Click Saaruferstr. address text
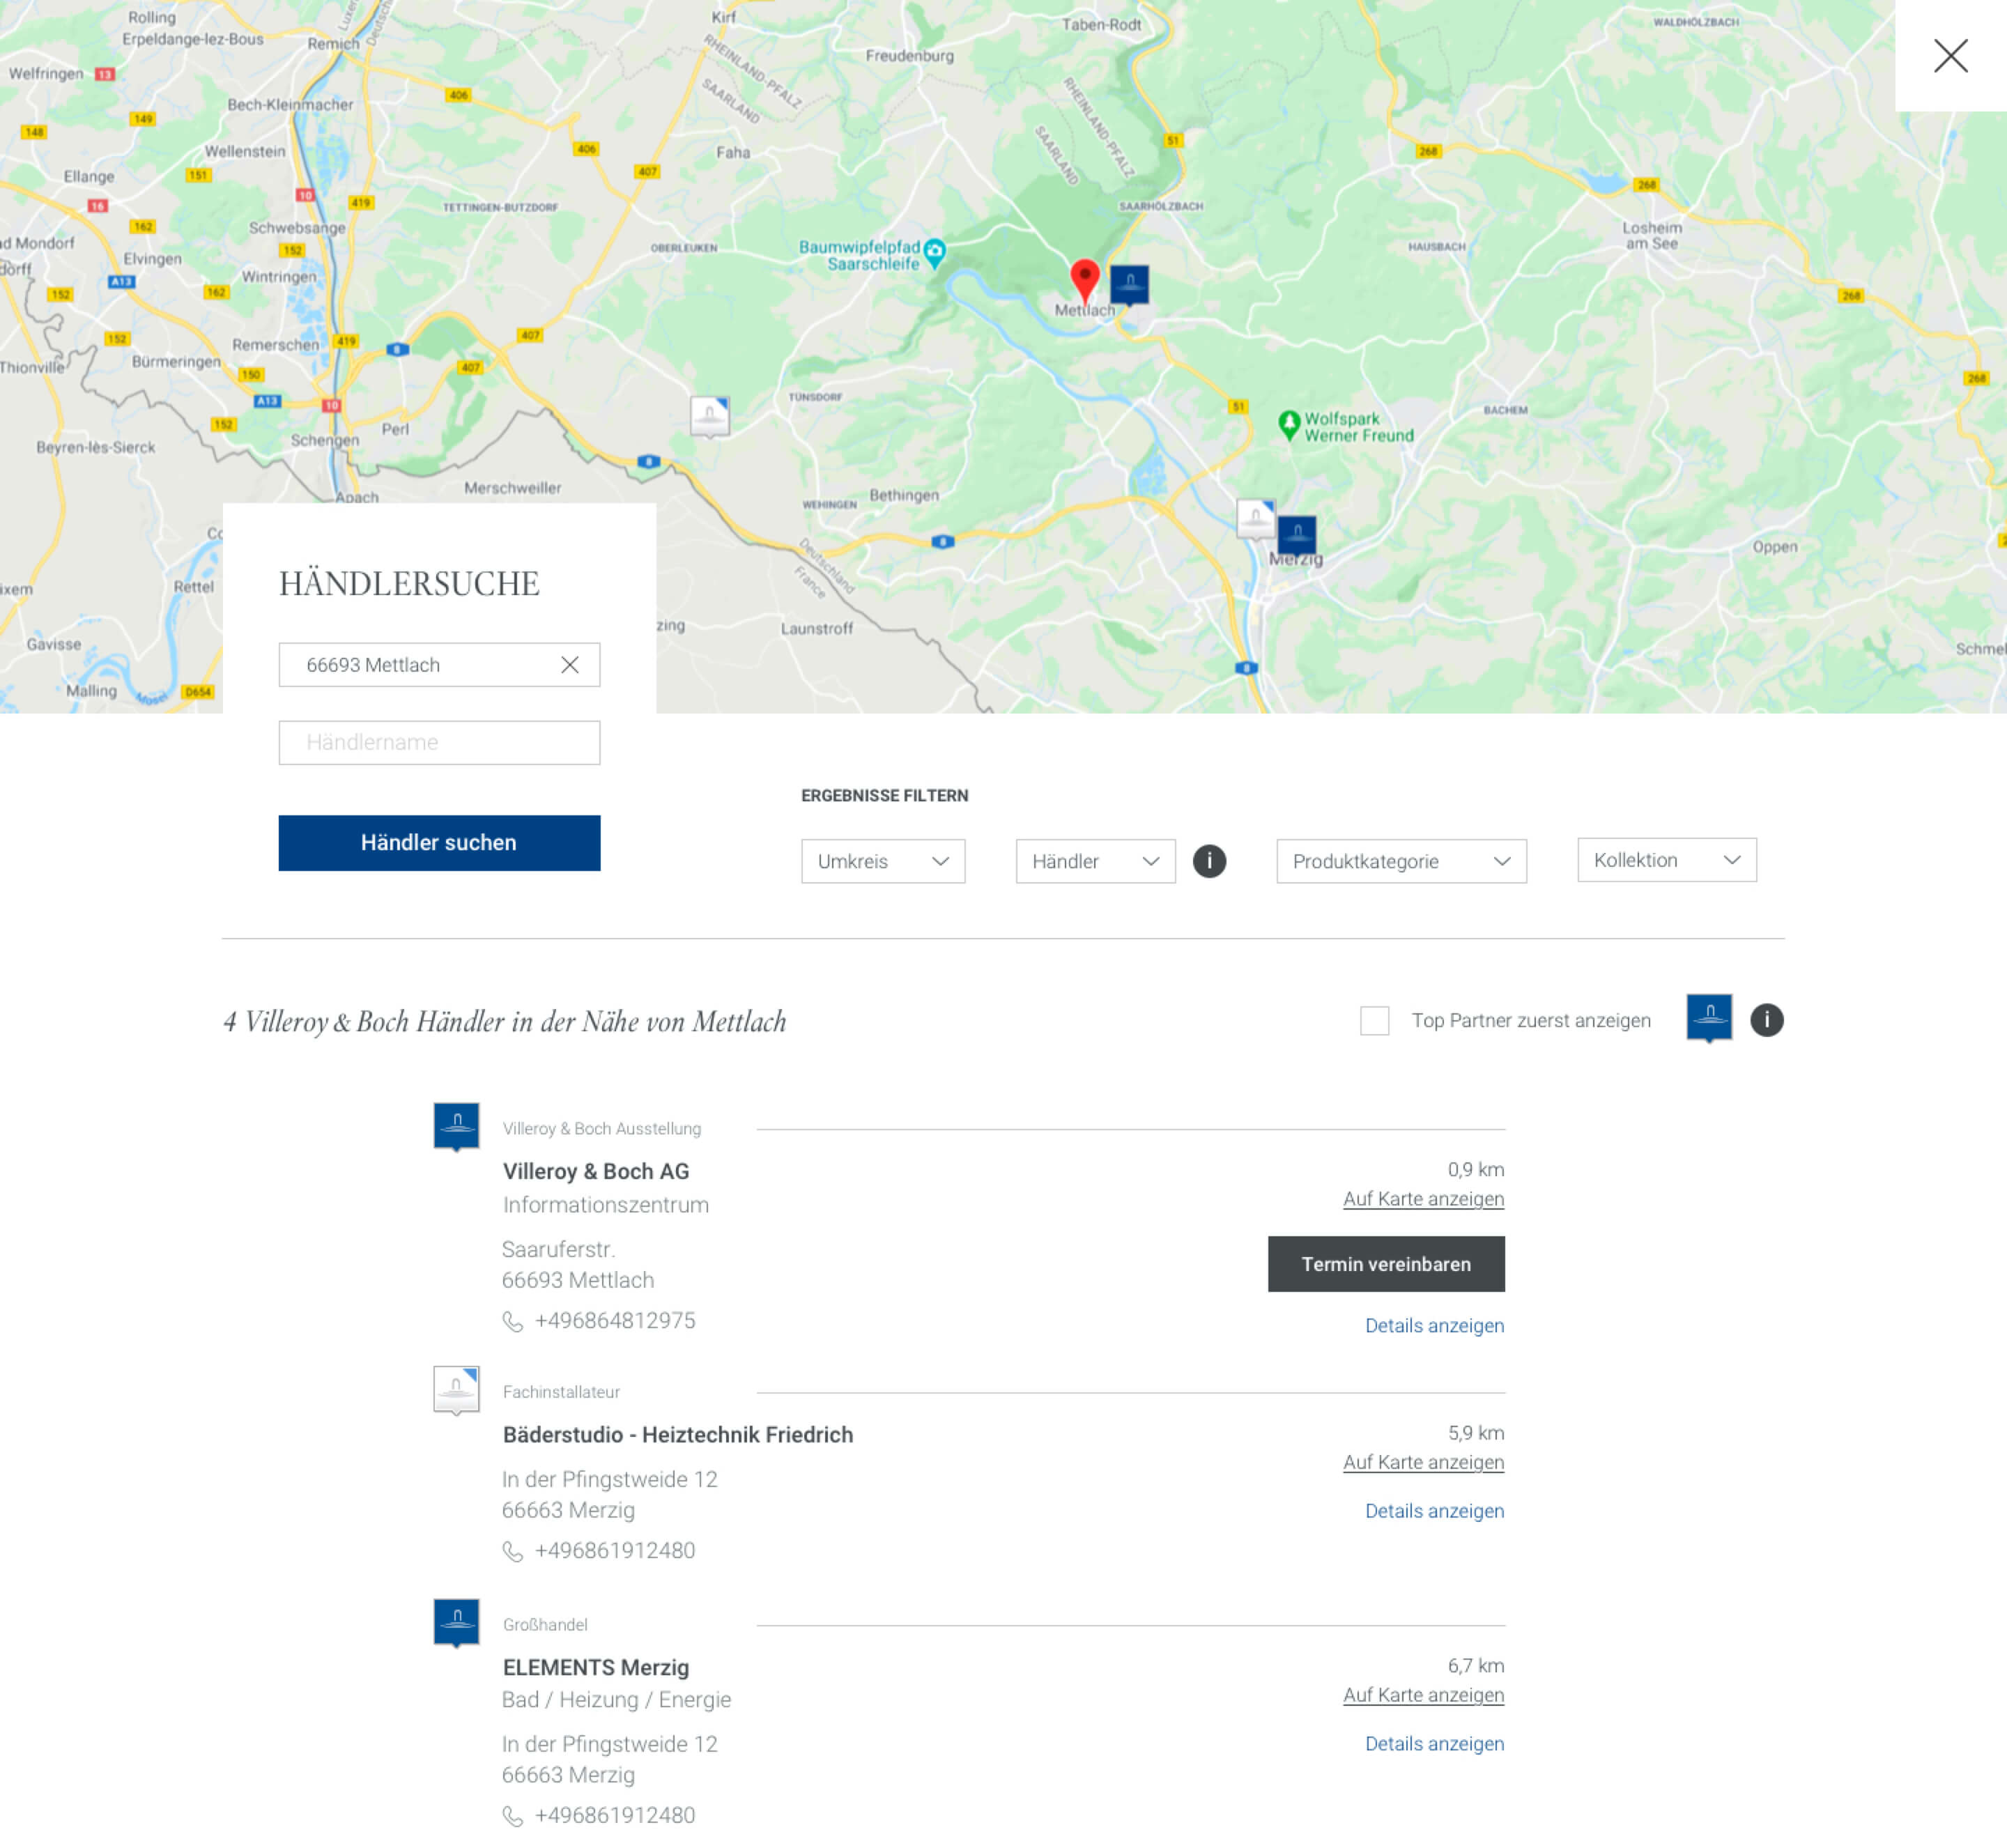Viewport: 2007px width, 1848px height. 559,1250
